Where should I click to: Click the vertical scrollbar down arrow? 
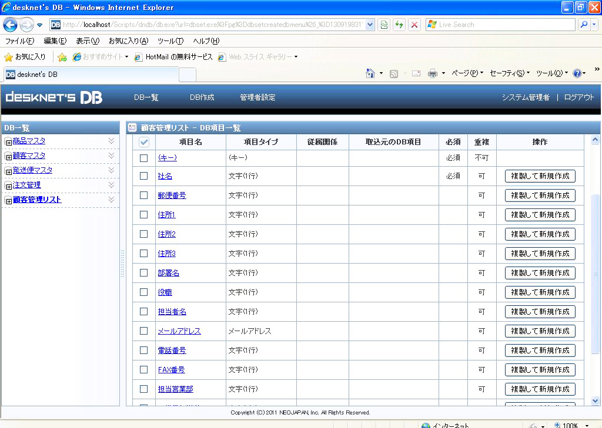pyautogui.click(x=595, y=400)
